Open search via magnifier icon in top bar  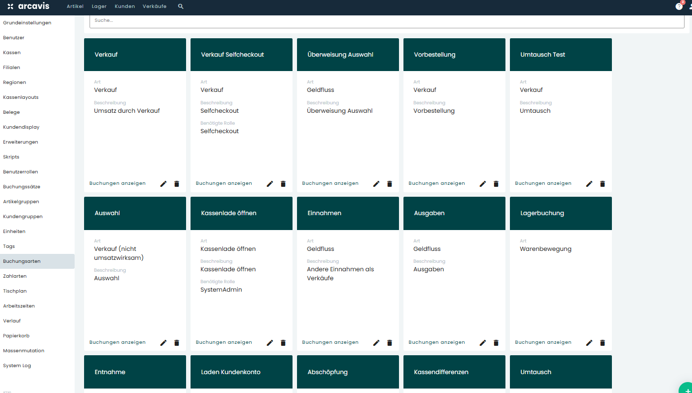181,6
